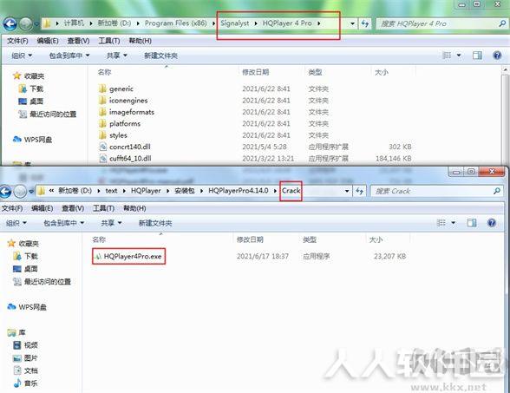Open the 编辑(E) menu in the Crack window

42,208
